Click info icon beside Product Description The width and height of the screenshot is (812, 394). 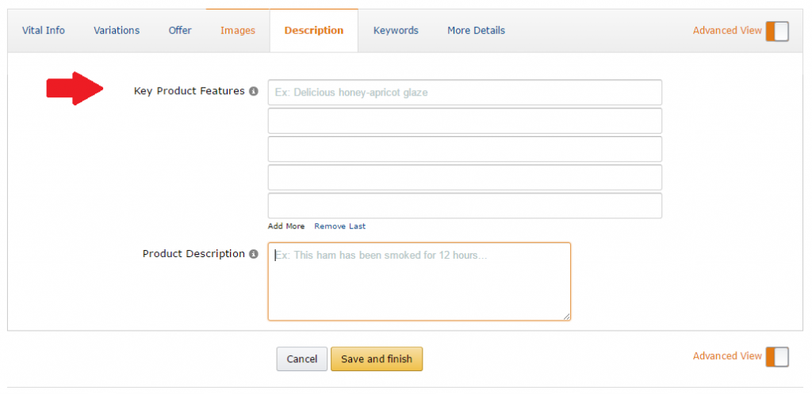pyautogui.click(x=254, y=255)
